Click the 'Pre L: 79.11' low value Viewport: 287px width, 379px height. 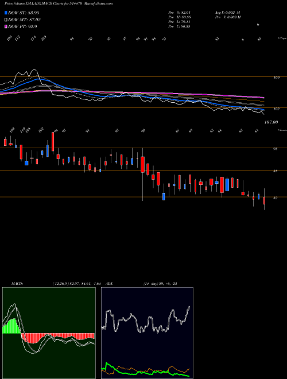pos(179,22)
